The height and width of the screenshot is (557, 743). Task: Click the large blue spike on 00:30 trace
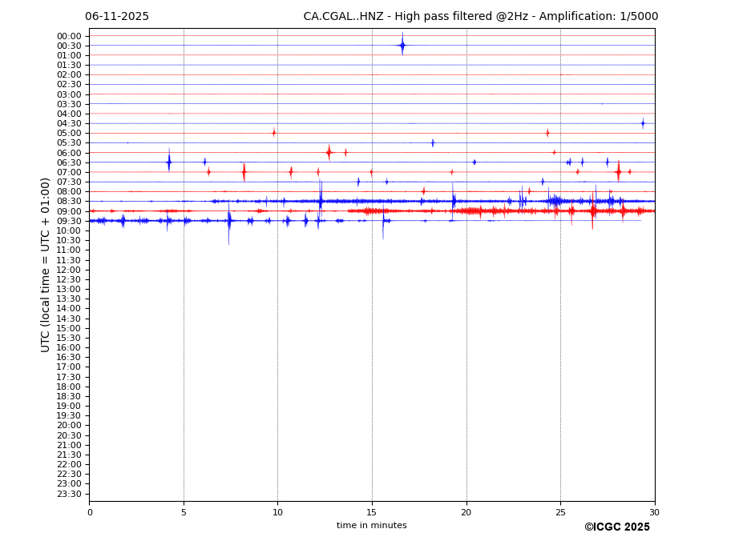click(402, 46)
